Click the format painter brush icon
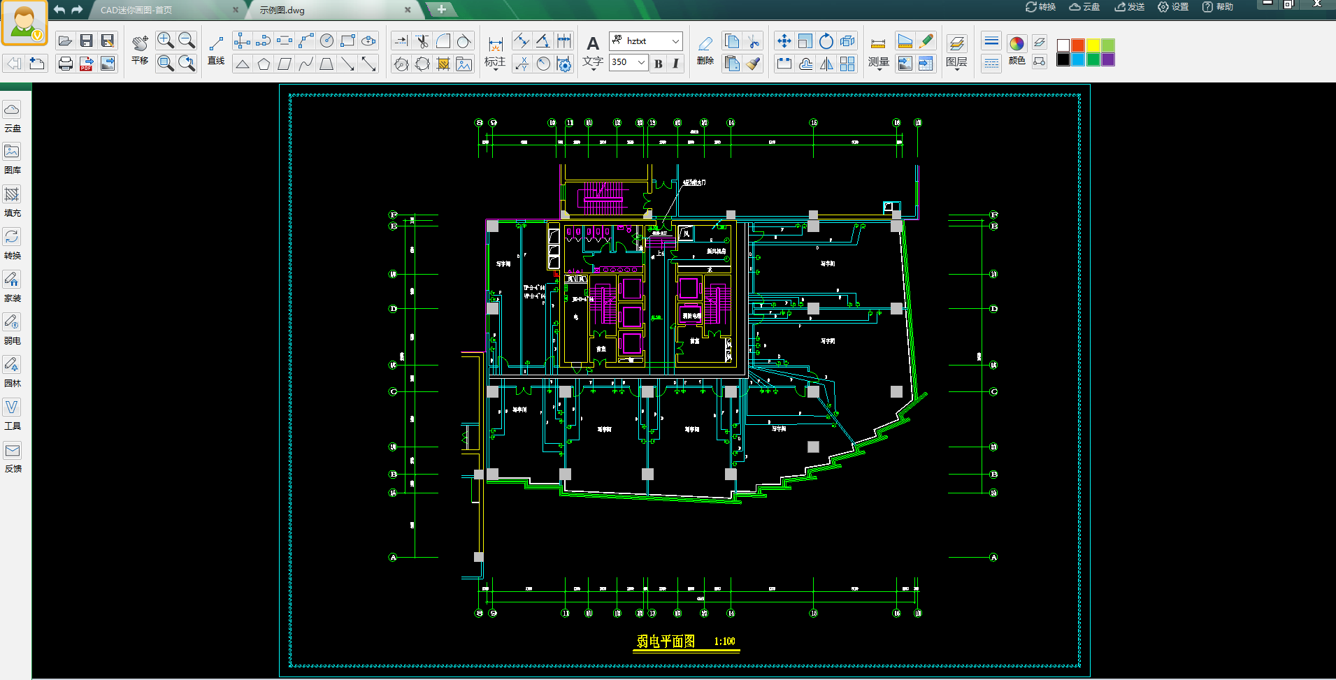 (x=753, y=64)
